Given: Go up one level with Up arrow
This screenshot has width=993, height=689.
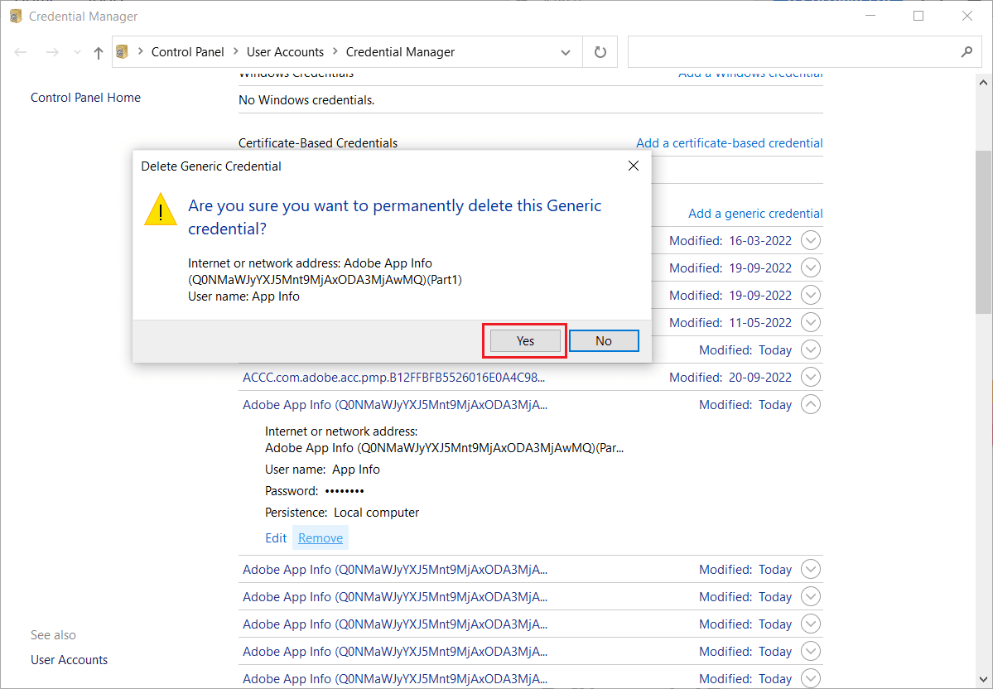Looking at the screenshot, I should pyautogui.click(x=99, y=52).
